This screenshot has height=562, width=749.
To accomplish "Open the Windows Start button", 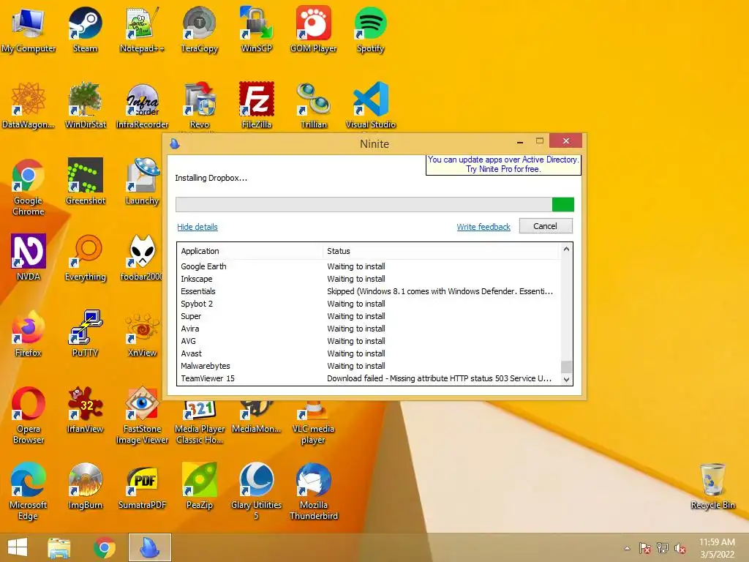I will pyautogui.click(x=18, y=547).
